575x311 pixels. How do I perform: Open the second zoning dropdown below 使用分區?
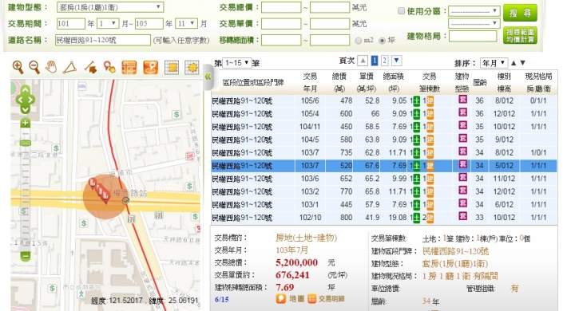click(474, 24)
